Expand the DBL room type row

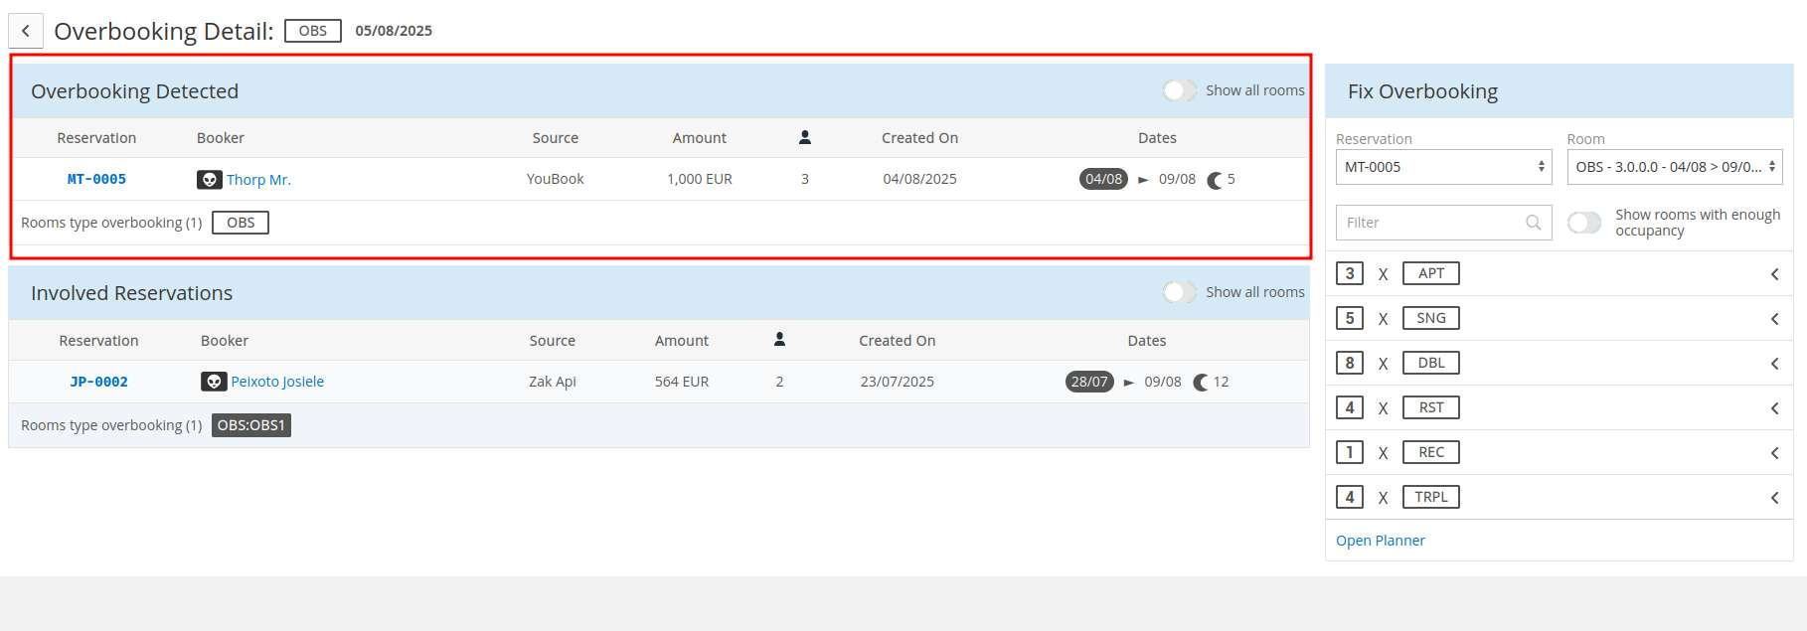pos(1774,364)
